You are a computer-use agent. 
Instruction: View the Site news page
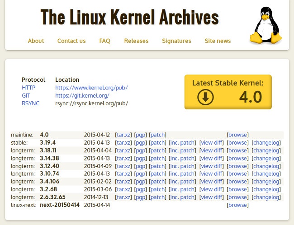[x=218, y=41]
